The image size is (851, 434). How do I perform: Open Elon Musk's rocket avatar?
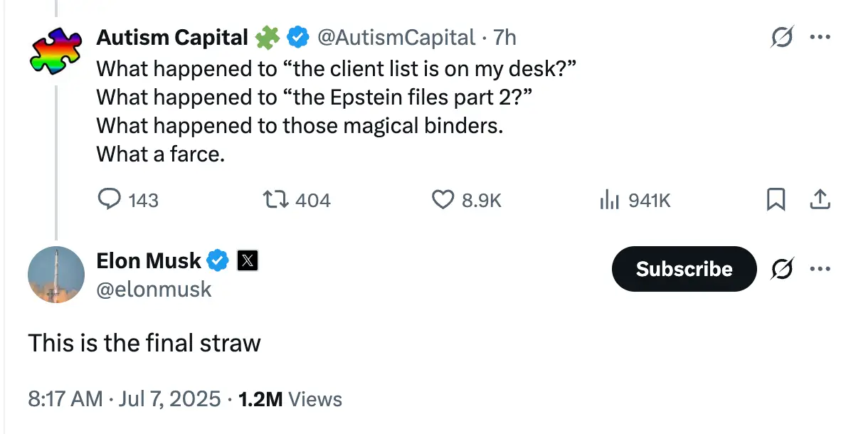(x=56, y=275)
